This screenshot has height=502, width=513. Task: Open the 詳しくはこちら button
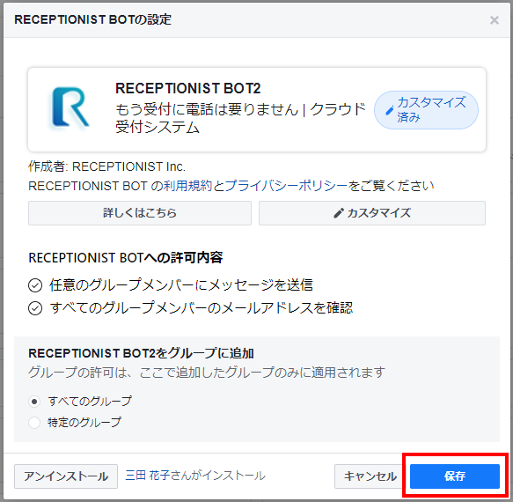pos(140,213)
